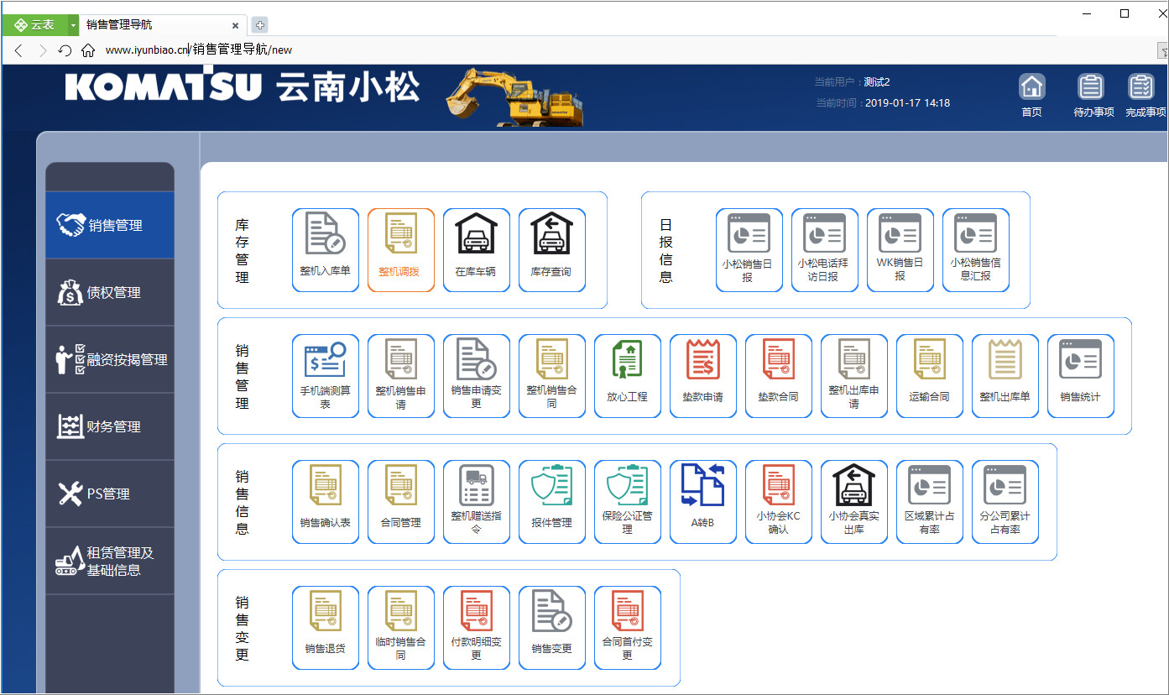The image size is (1169, 695).
Task: Open the 整机入库单 icon
Action: pos(326,250)
